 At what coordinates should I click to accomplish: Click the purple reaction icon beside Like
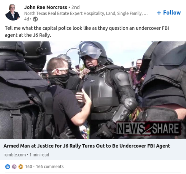[14, 167]
